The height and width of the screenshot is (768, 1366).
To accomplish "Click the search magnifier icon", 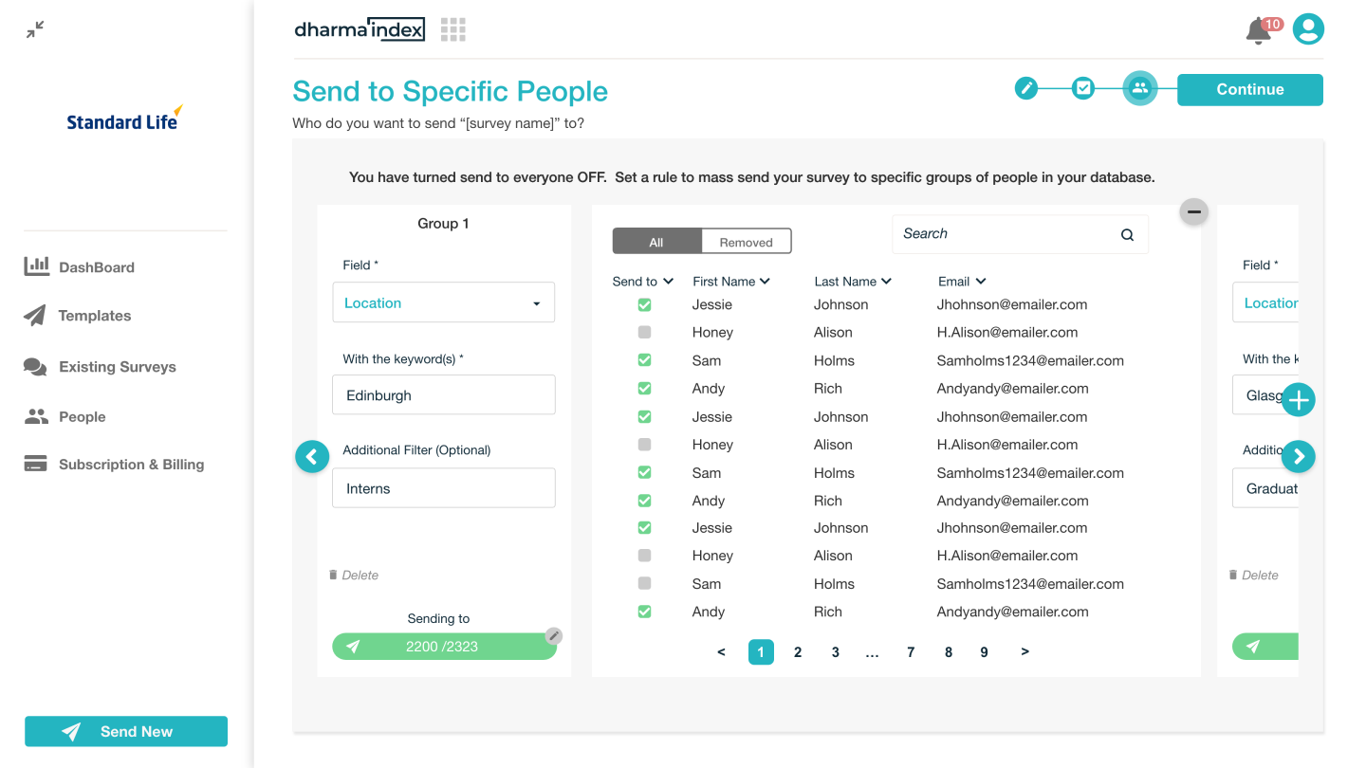I will pos(1127,235).
